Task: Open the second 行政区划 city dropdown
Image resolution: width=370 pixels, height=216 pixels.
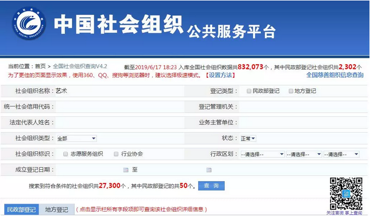Action: 303,155
